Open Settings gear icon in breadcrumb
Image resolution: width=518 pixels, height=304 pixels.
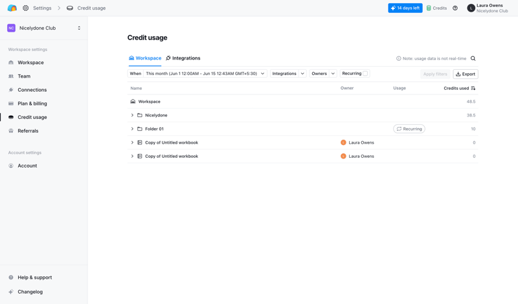25,8
